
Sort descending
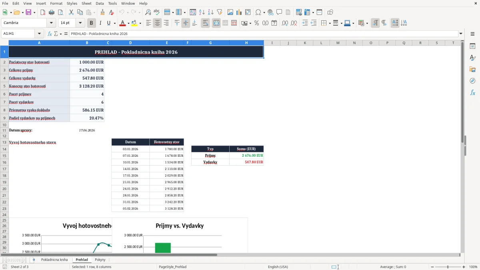[211, 12]
